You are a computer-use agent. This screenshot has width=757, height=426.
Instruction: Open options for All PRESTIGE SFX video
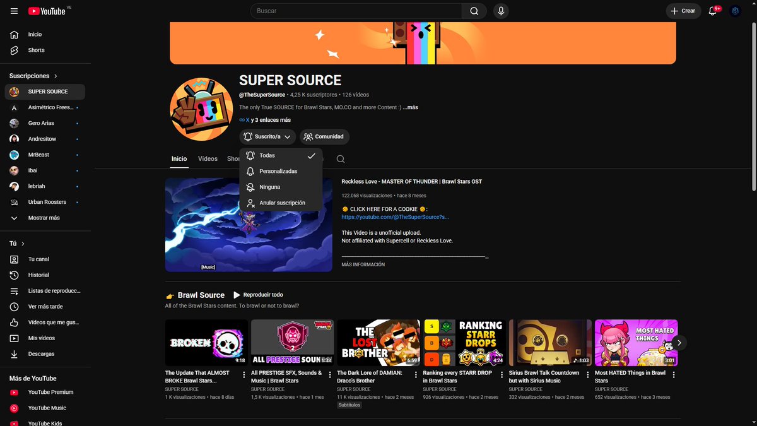pos(330,375)
